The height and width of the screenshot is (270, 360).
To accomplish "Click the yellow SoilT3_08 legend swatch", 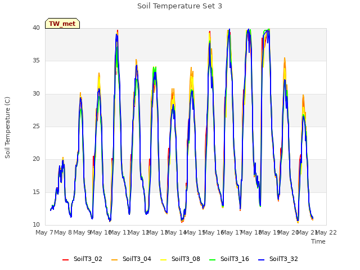I will coord(163,260).
